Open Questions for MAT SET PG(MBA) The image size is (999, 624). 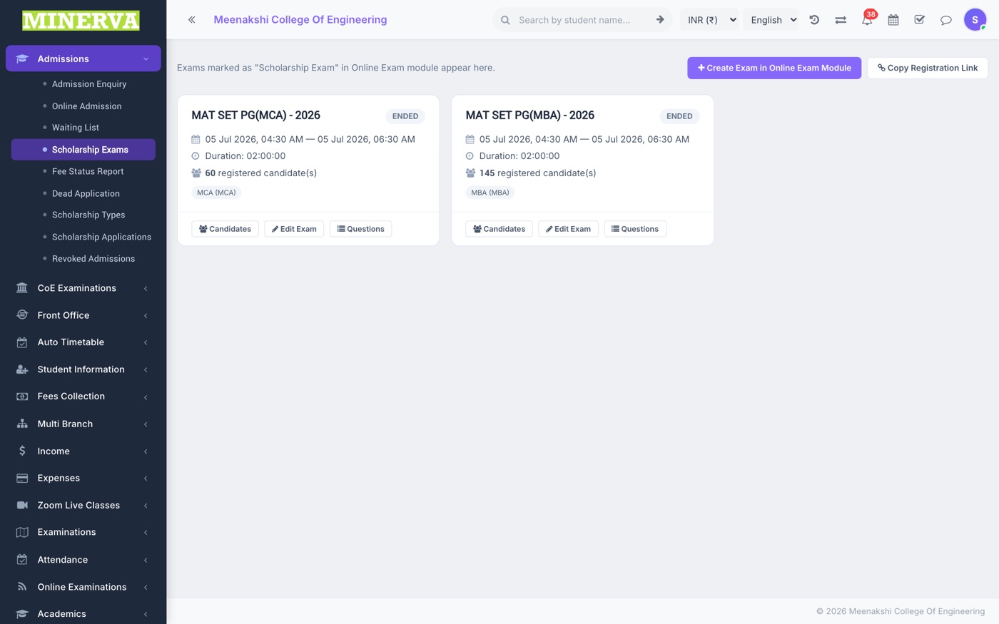(635, 229)
